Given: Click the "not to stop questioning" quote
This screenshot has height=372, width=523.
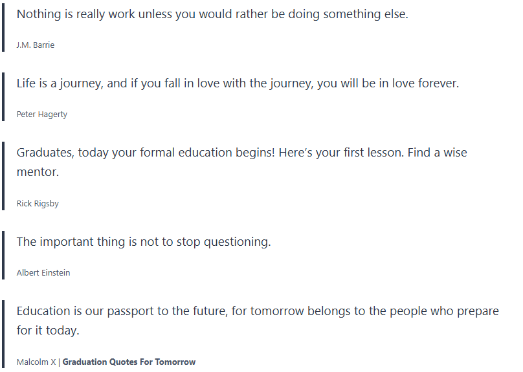Looking at the screenshot, I should point(144,242).
